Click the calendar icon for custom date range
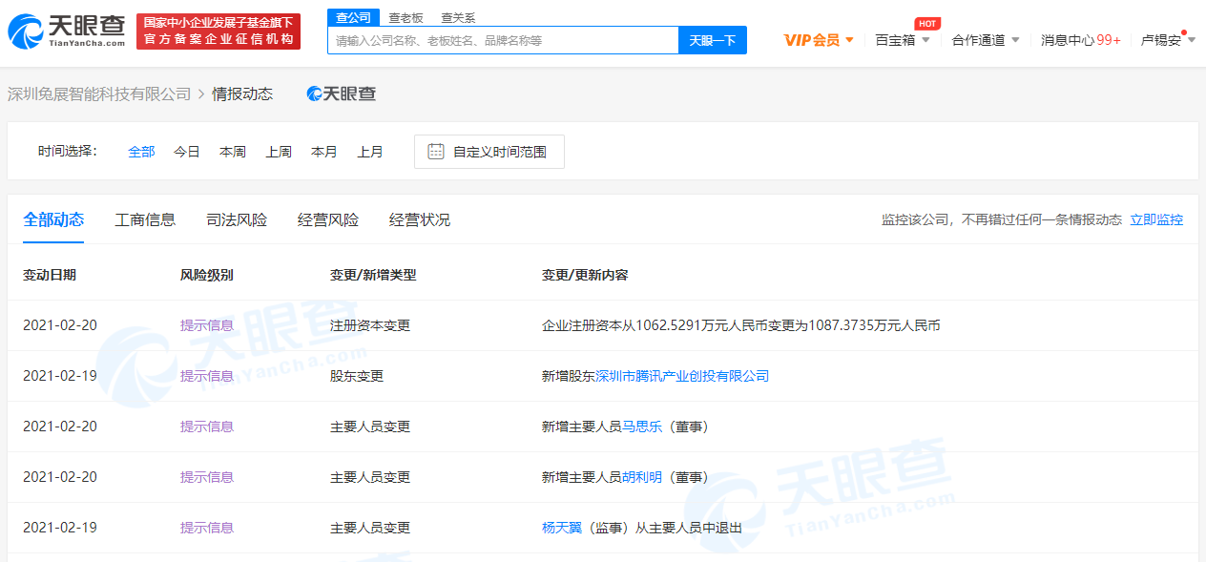This screenshot has height=562, width=1206. point(436,152)
